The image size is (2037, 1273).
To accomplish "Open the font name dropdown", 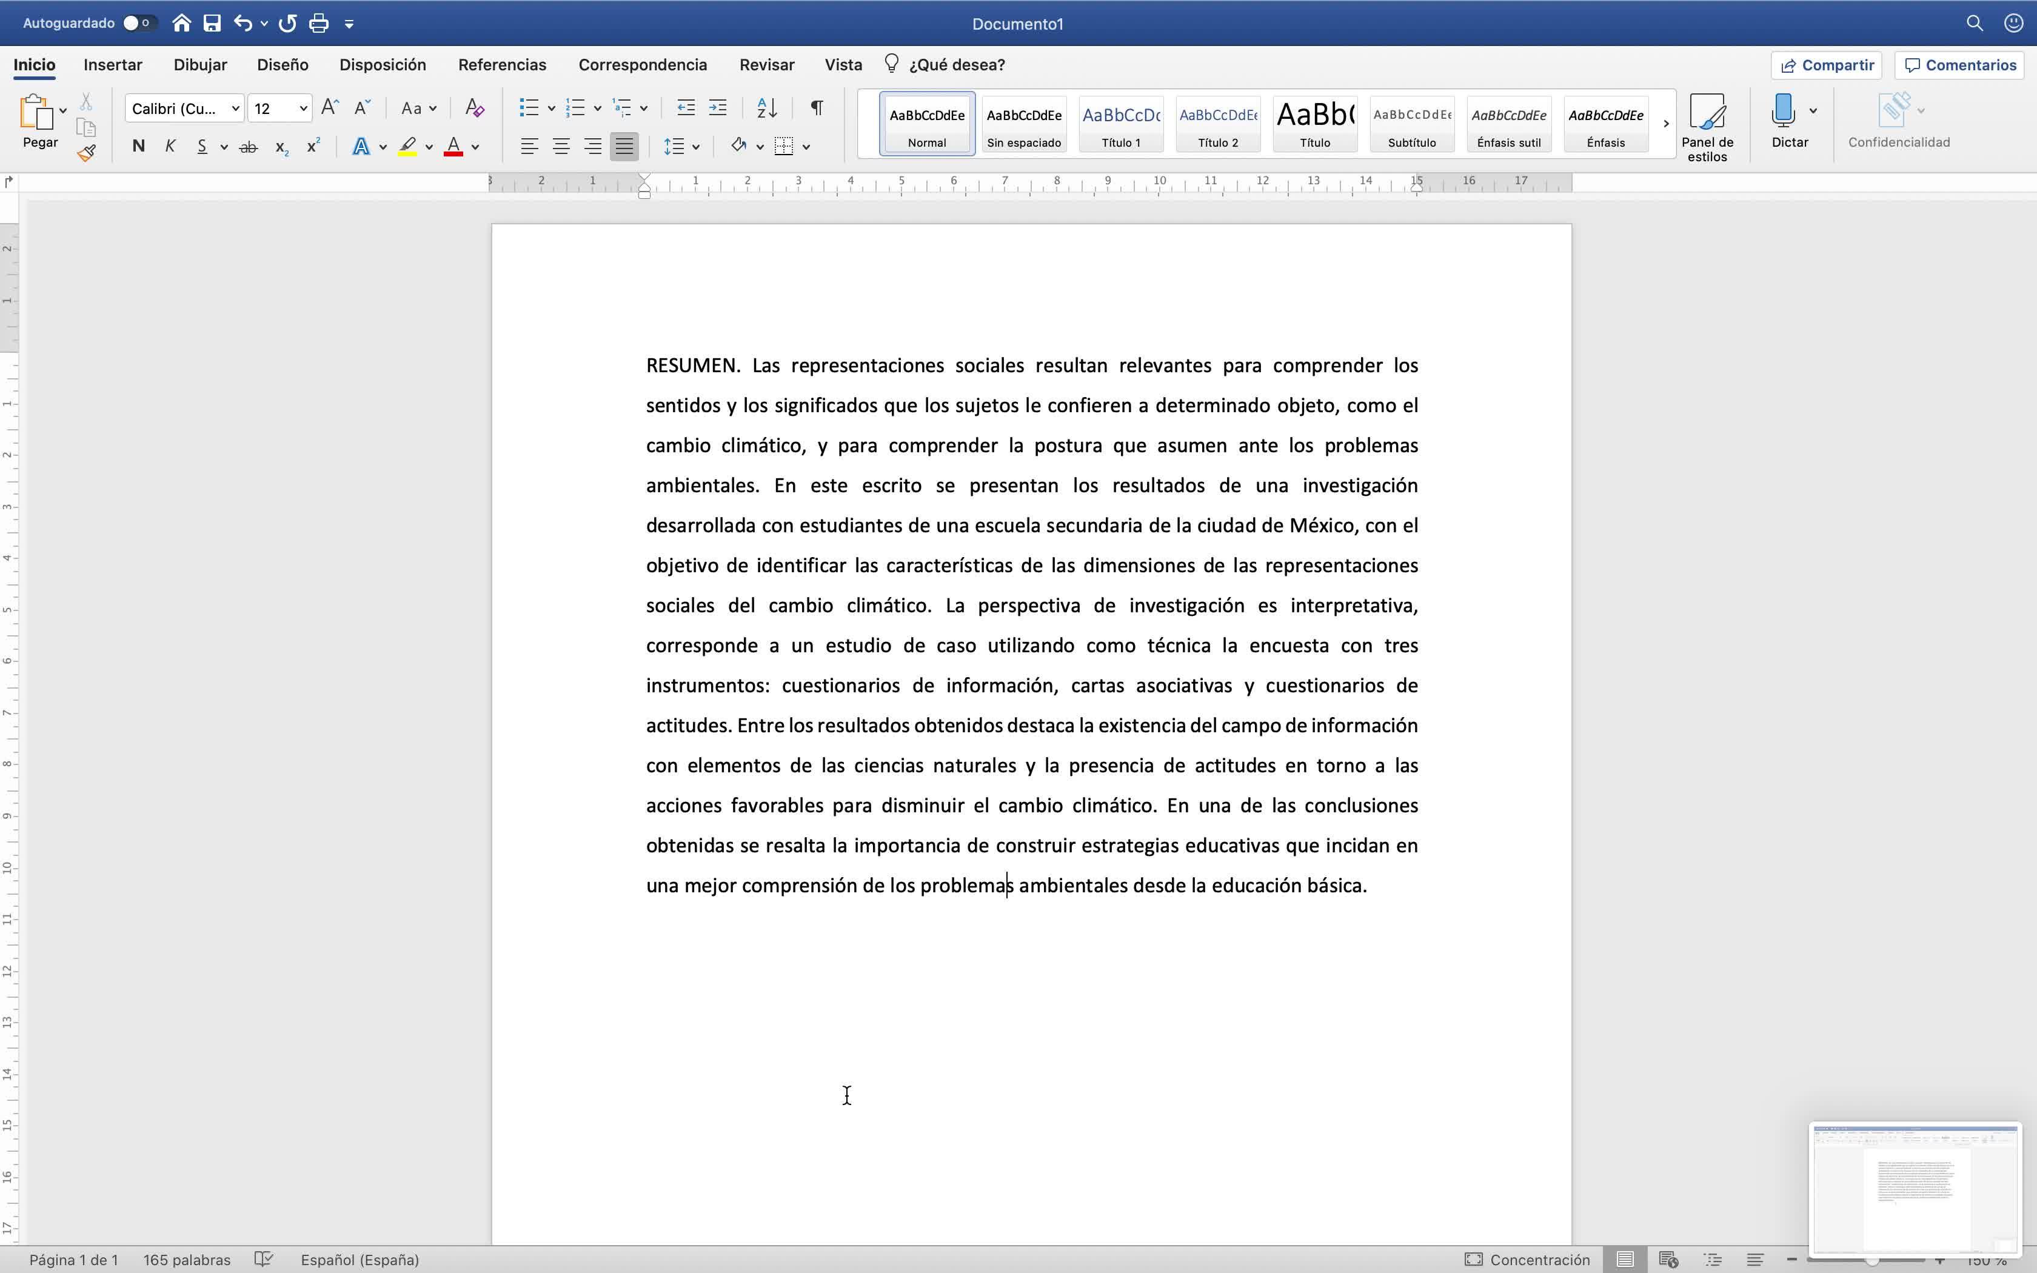I will [236, 108].
